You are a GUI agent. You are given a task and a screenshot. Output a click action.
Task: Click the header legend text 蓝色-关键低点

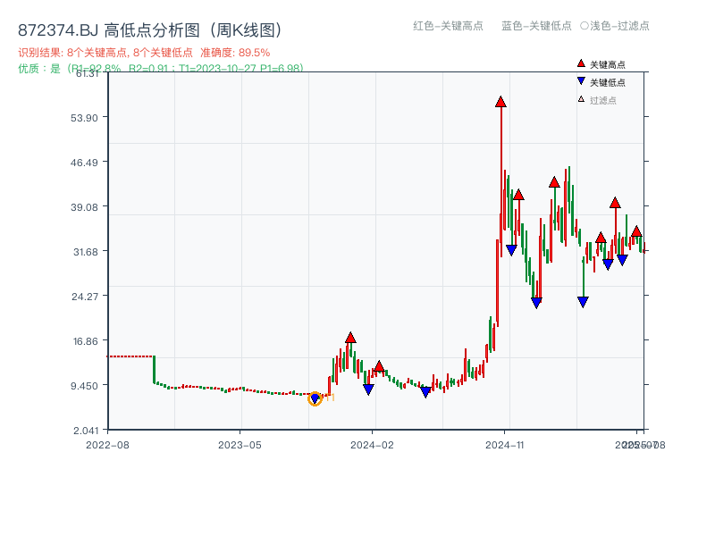point(536,26)
